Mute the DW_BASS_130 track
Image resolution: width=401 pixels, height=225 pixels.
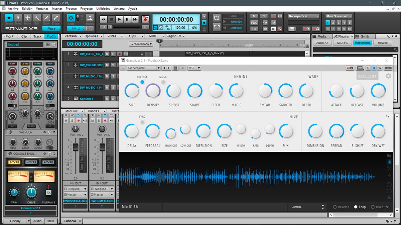[x=107, y=54]
